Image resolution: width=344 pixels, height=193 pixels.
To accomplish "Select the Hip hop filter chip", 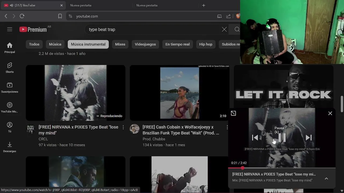I will [x=206, y=44].
